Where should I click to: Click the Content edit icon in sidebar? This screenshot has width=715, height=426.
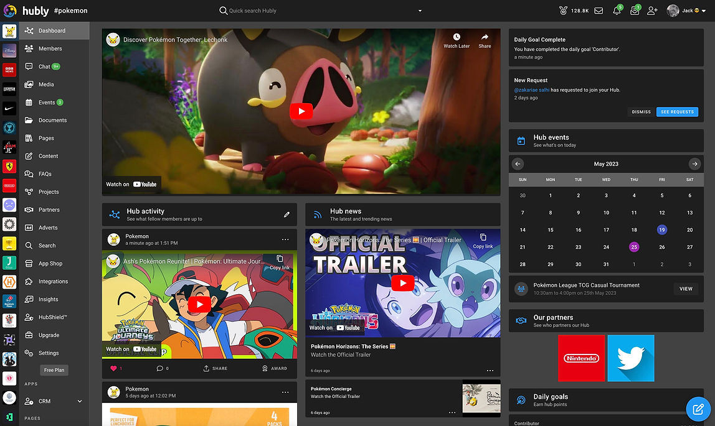[x=29, y=156]
